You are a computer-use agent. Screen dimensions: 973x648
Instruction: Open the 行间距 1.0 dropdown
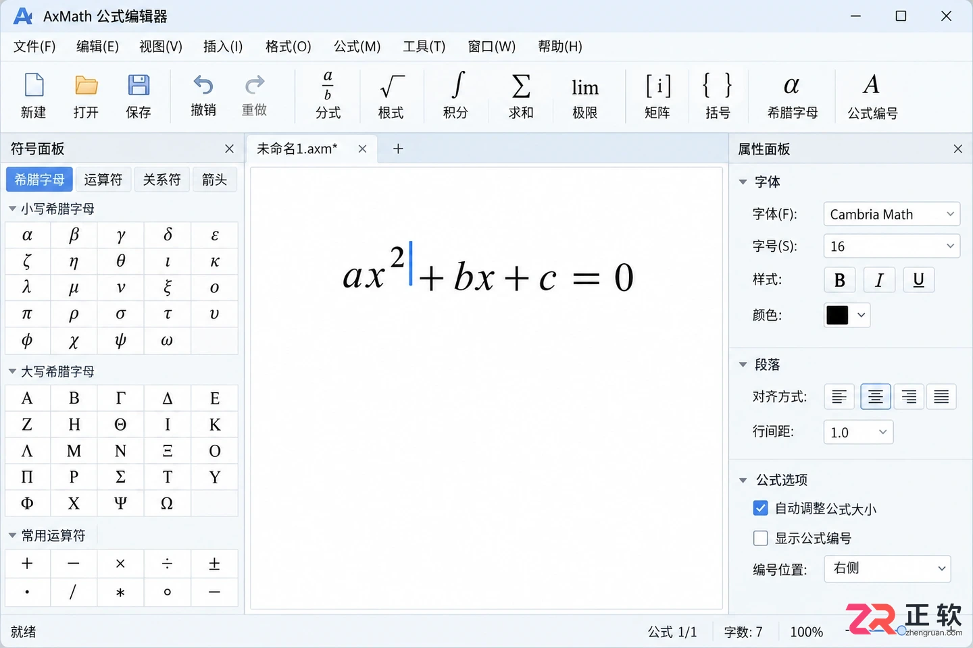pyautogui.click(x=858, y=432)
